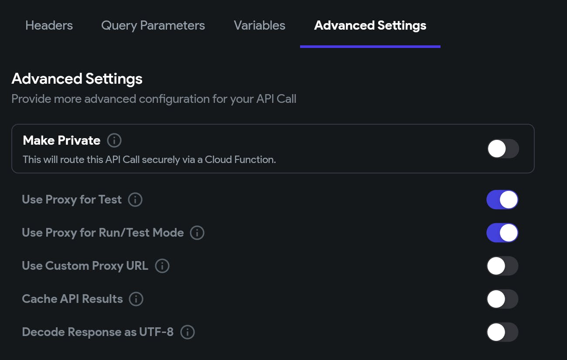Image resolution: width=567 pixels, height=360 pixels.
Task: Disable the Use Proxy for Test switch
Action: click(x=502, y=200)
